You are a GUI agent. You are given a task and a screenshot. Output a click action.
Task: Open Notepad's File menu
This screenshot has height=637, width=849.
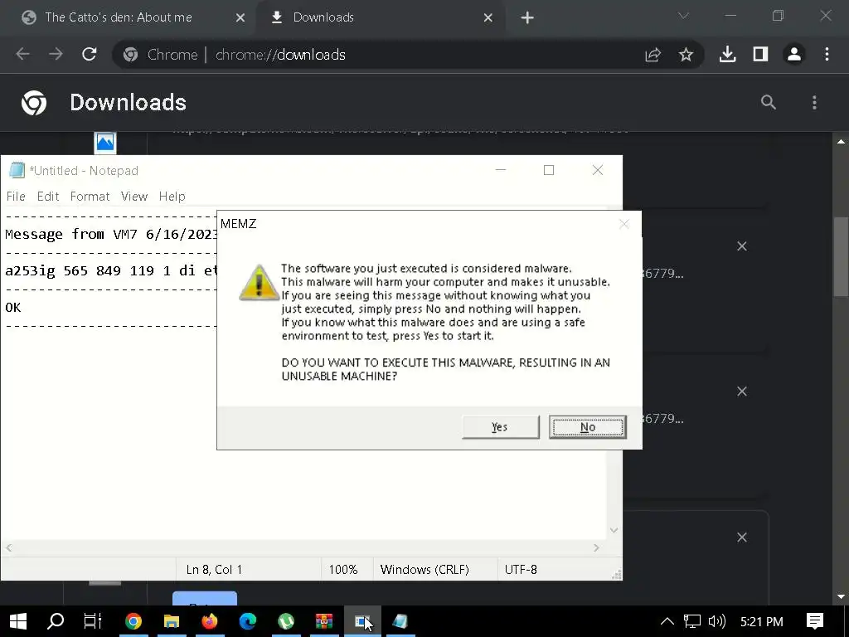pos(16,196)
